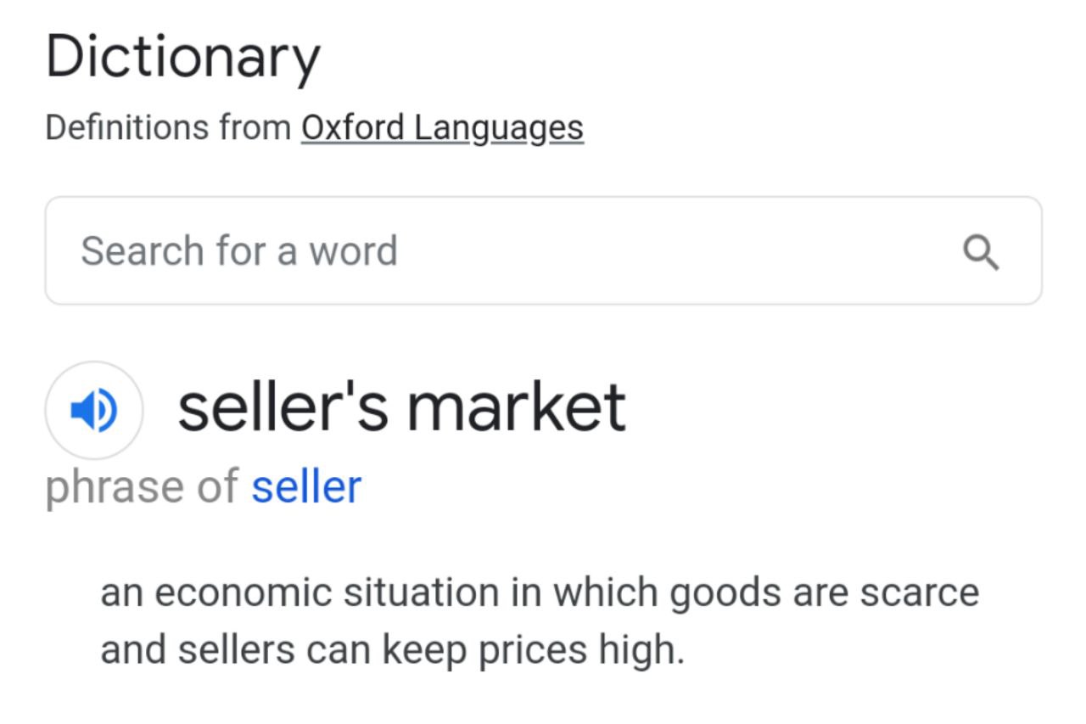1086x724 pixels.
Task: Click the "seller's market" headword
Action: [401, 407]
